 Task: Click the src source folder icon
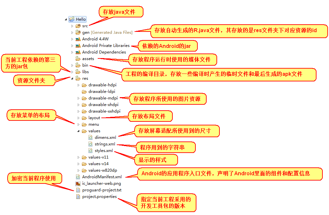click(x=78, y=26)
